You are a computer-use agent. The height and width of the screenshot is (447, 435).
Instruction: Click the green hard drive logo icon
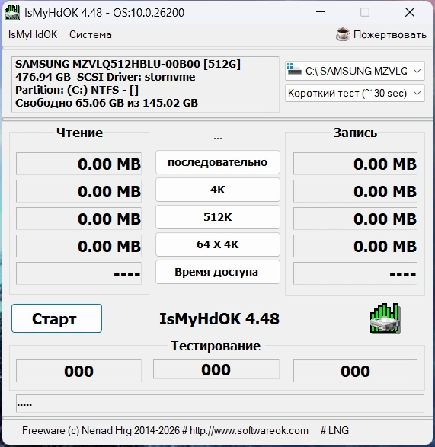(385, 318)
